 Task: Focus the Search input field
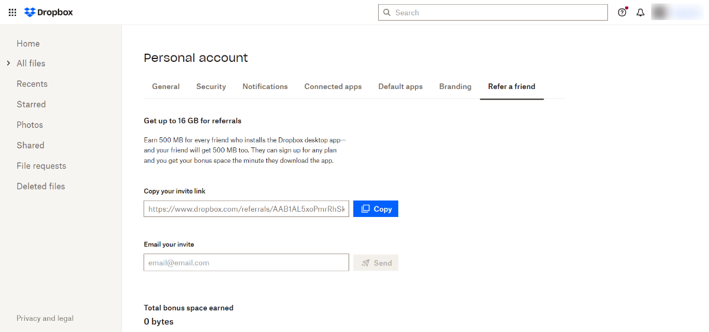(493, 12)
